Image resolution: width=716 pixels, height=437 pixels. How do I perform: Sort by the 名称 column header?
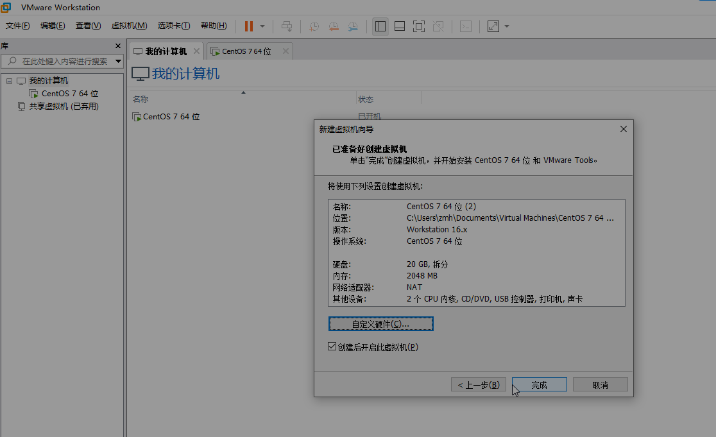[x=243, y=99]
